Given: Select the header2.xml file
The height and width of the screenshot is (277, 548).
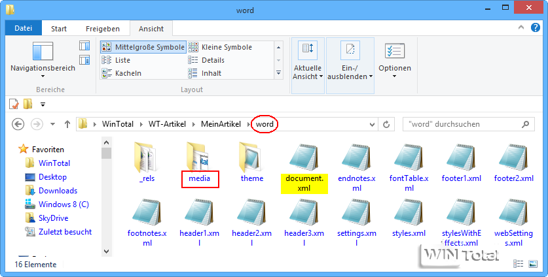Looking at the screenshot, I should tap(251, 223).
